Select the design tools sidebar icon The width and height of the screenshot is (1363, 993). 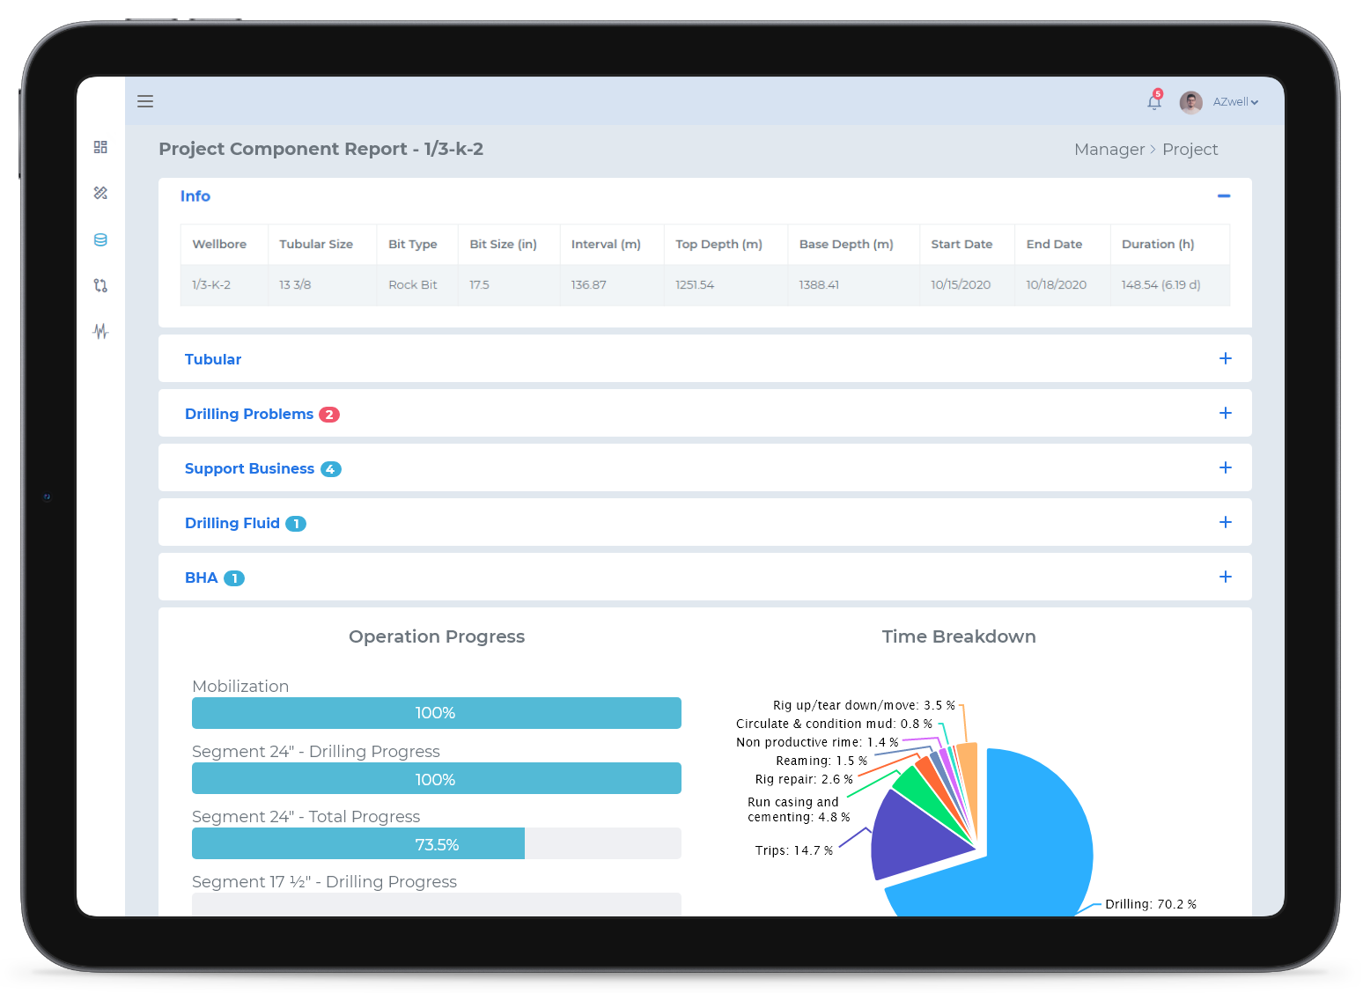tap(100, 193)
